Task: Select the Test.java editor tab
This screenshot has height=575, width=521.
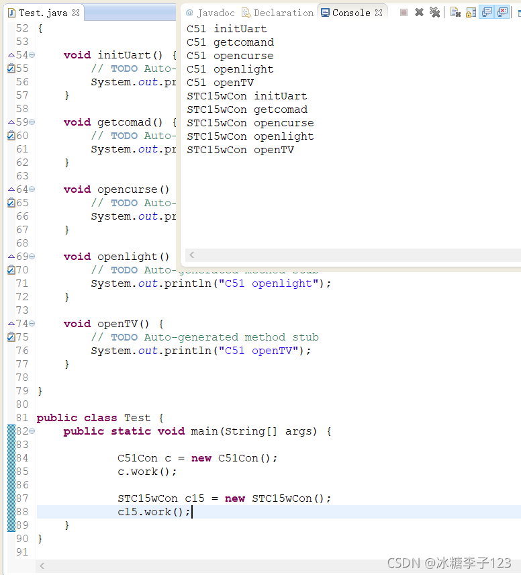Action: 43,13
